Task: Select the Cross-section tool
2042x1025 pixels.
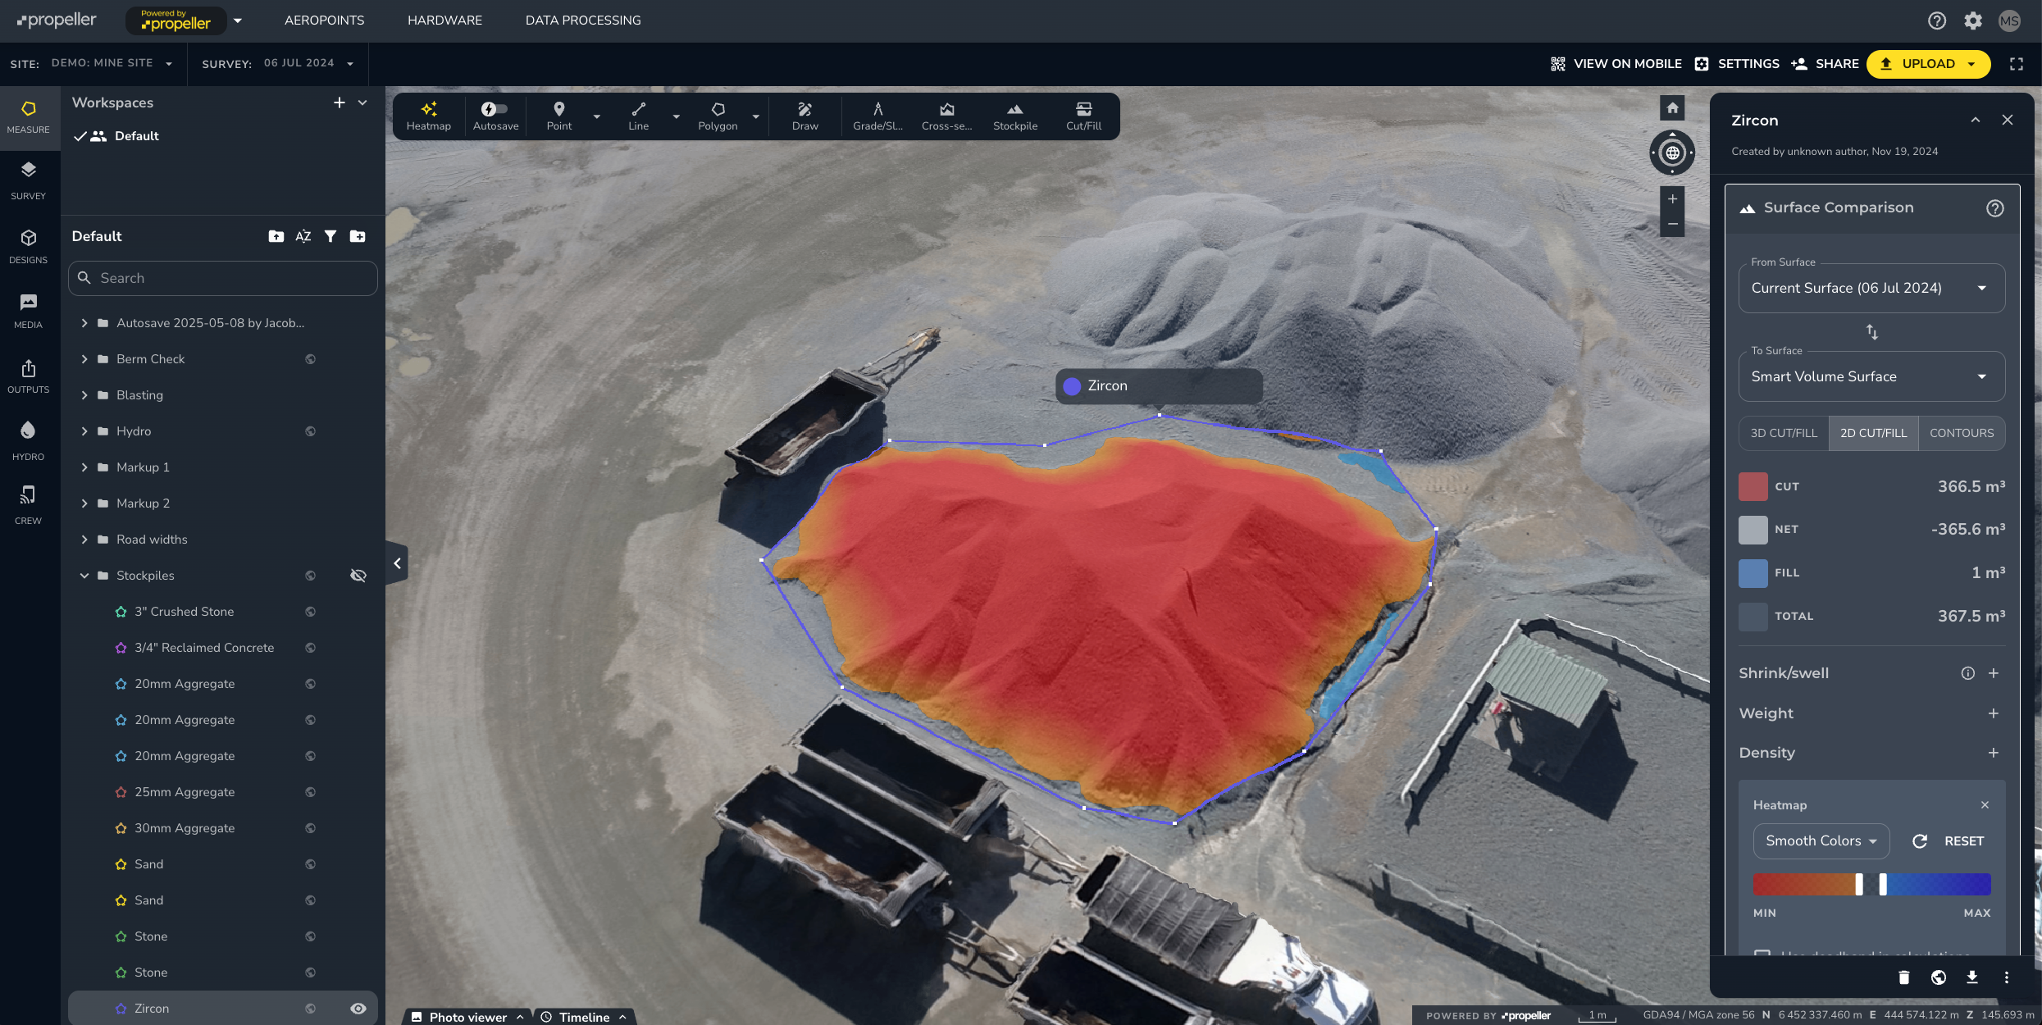Action: [946, 116]
